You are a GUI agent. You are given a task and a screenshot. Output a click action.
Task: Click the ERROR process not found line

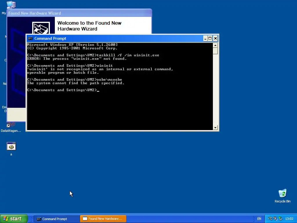pyautogui.click(x=77, y=59)
